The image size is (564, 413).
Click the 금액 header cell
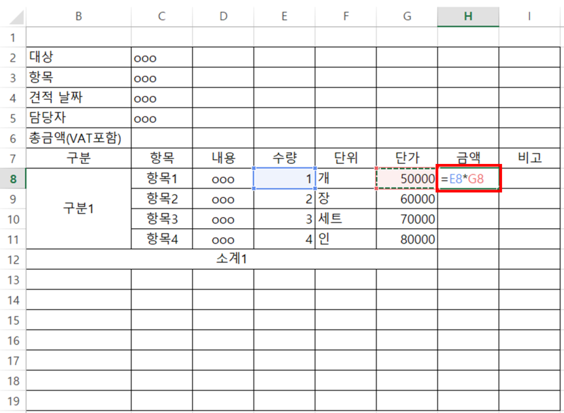[x=468, y=158]
